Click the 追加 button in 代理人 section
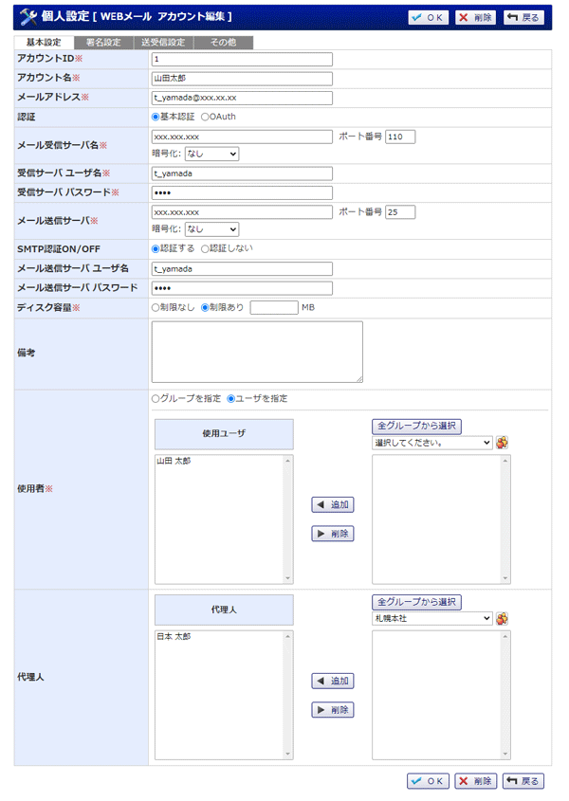 (x=333, y=681)
